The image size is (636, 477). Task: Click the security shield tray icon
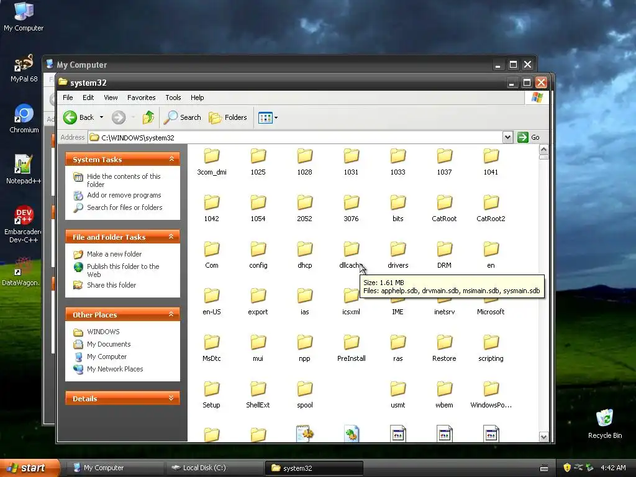click(x=567, y=468)
